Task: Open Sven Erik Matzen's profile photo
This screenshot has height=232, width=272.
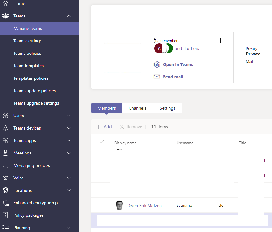Action: click(x=119, y=205)
